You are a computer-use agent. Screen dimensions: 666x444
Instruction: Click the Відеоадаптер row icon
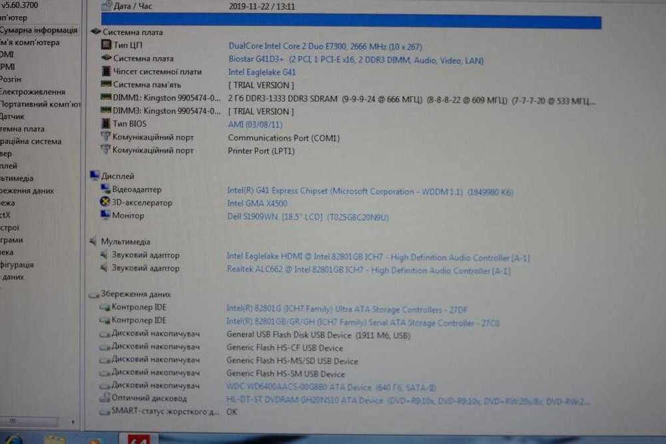click(105, 189)
